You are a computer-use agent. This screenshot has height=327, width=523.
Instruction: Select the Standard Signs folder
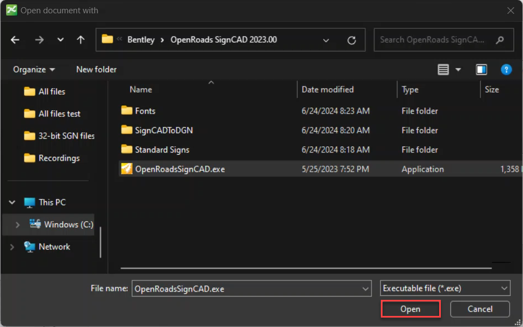[162, 150]
